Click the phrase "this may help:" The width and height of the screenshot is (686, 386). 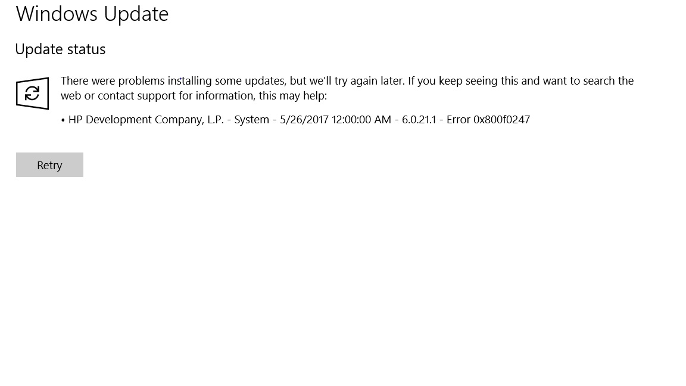(293, 96)
